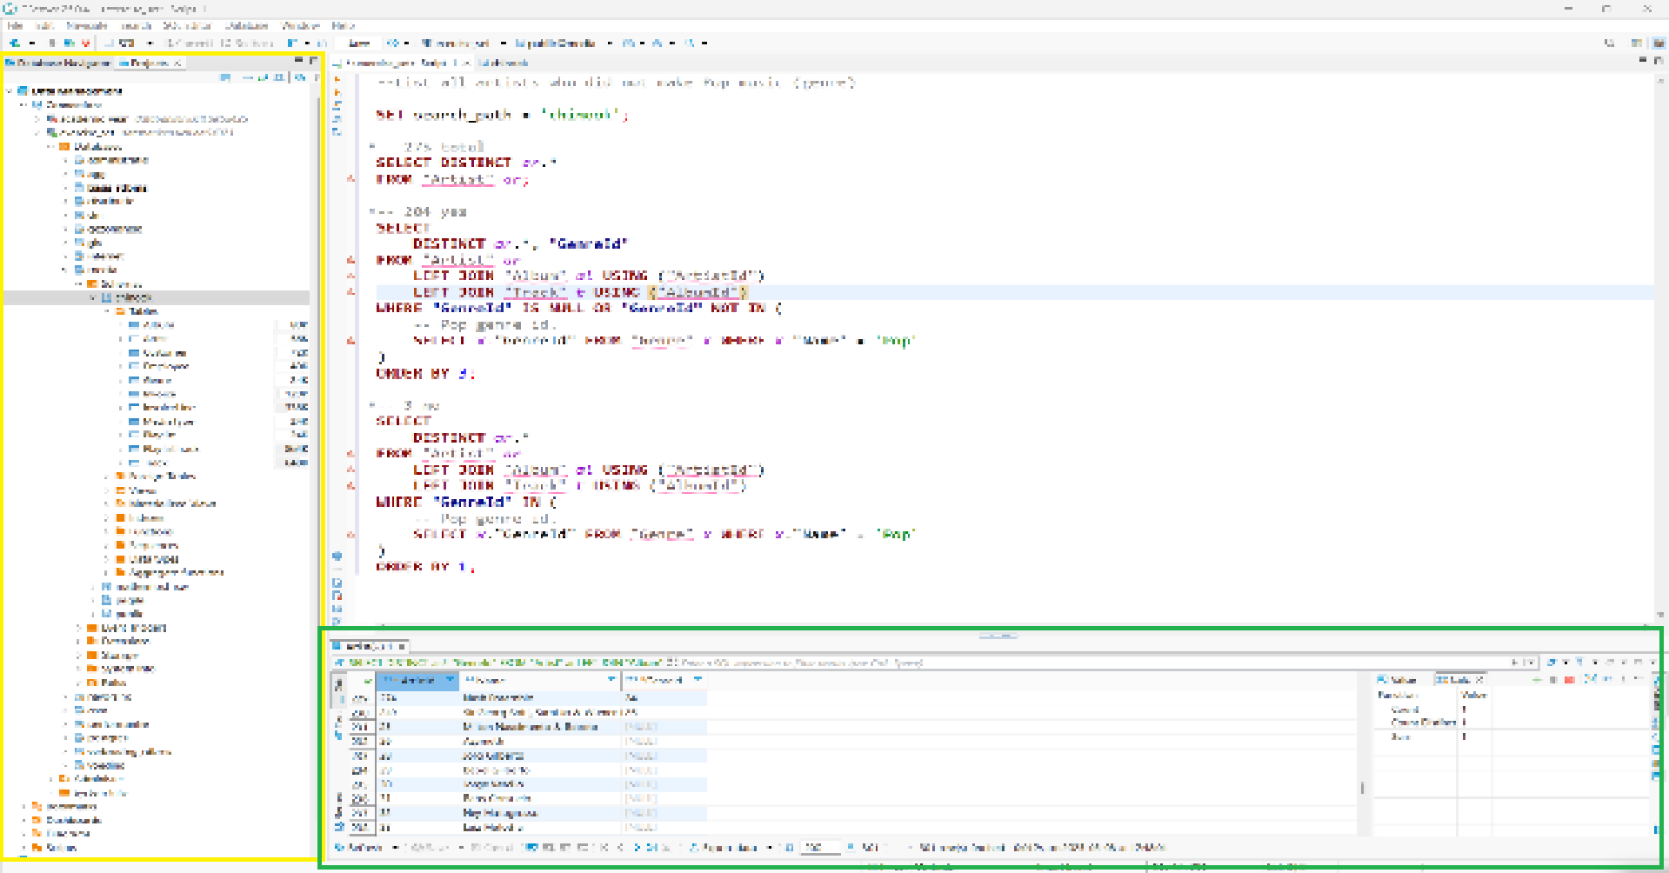Select the Script editor tab
Image resolution: width=1669 pixels, height=873 pixels.
tap(402, 63)
